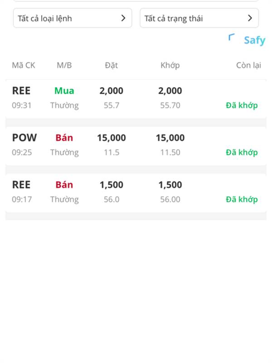Click the 'Đặt' column header
Image resolution: width=272 pixels, height=363 pixels.
[111, 65]
